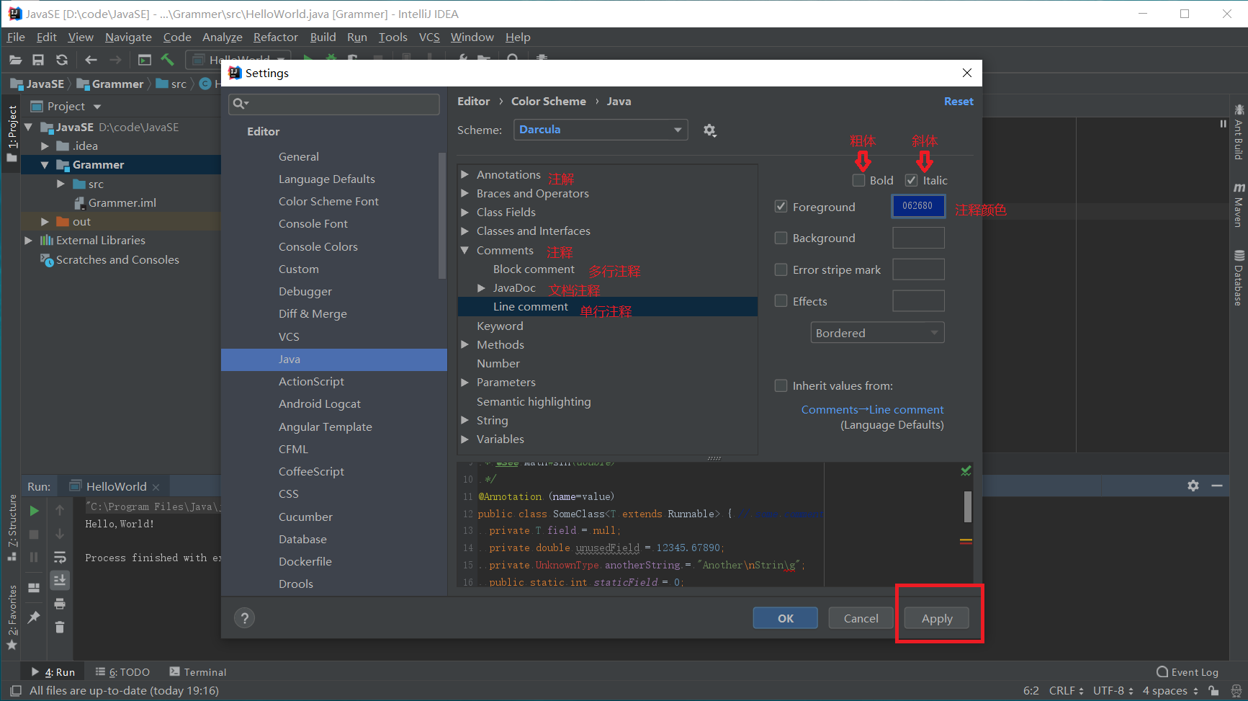Click the Settings search field
Screen dimensions: 1248x701
click(334, 104)
